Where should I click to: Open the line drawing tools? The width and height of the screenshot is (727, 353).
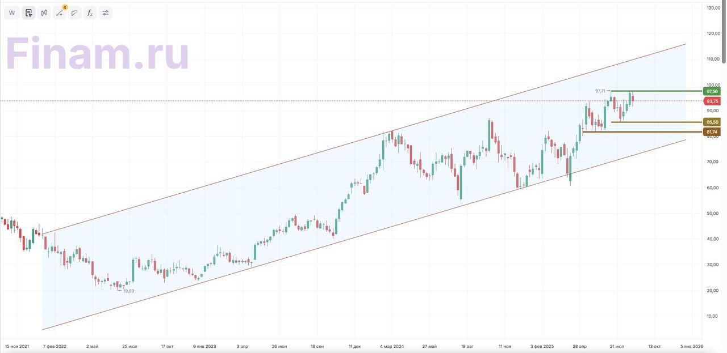[x=60, y=13]
